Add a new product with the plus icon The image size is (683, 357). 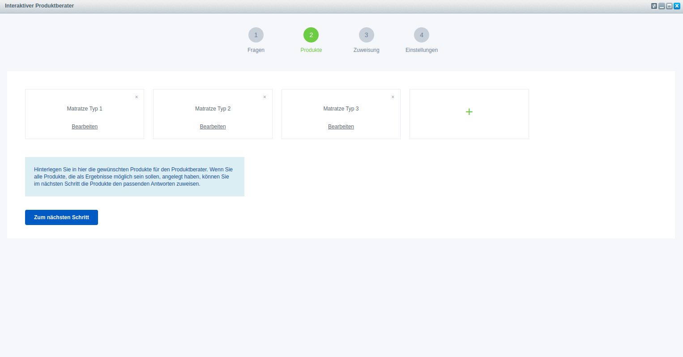click(x=469, y=112)
